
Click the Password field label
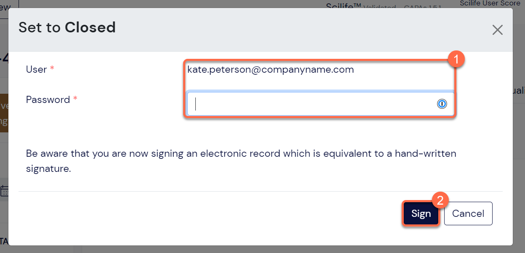[48, 100]
